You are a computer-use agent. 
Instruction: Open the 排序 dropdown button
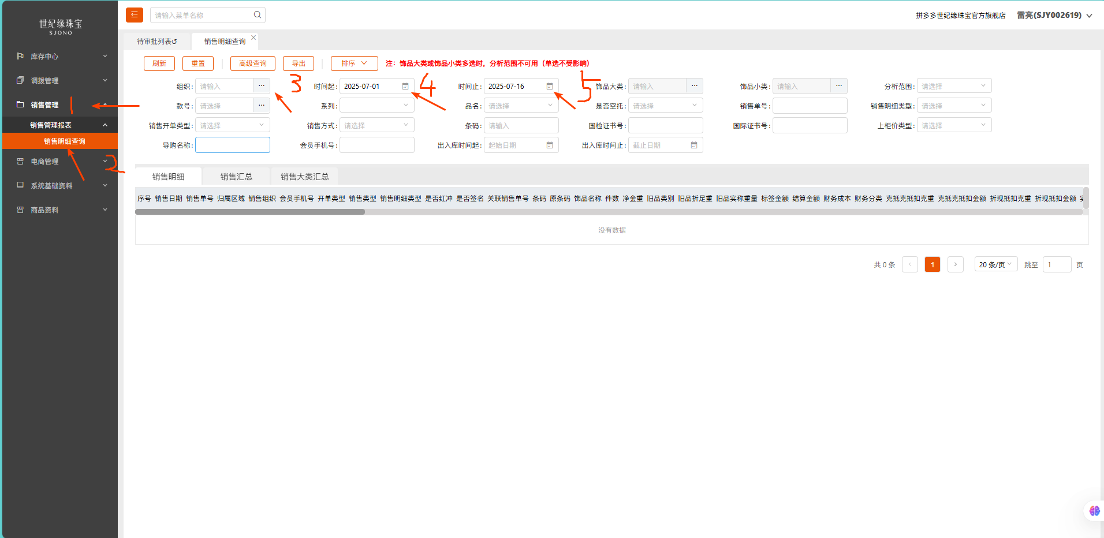pos(354,63)
